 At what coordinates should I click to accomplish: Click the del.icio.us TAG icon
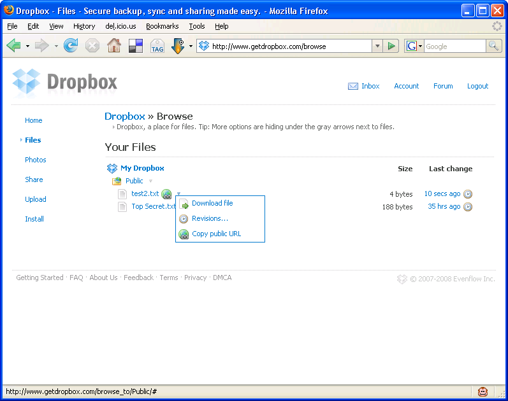[x=157, y=46]
